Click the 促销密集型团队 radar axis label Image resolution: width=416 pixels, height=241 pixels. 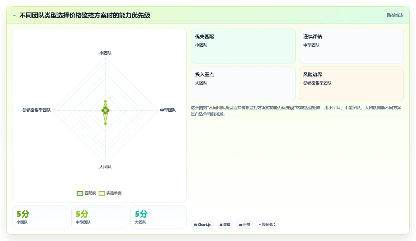point(36,110)
